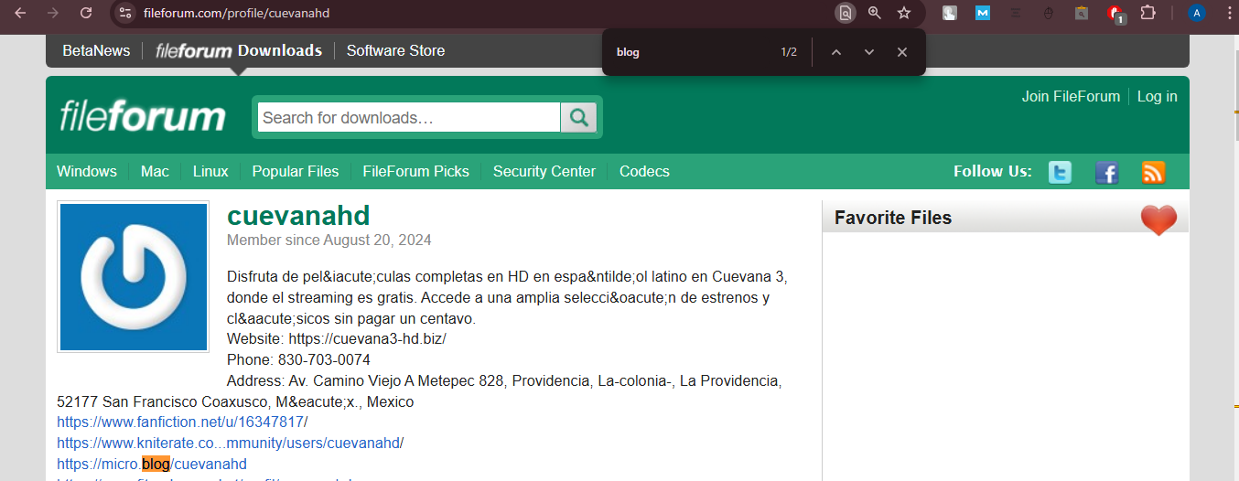This screenshot has height=481, width=1239.
Task: Open the text-lines extension icon
Action: [x=1016, y=13]
